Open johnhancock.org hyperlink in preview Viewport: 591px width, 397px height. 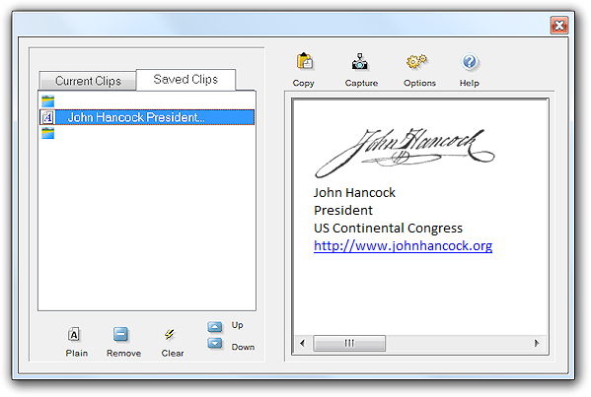[x=403, y=245]
